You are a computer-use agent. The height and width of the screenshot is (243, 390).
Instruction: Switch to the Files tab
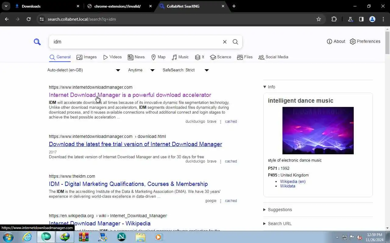[245, 57]
